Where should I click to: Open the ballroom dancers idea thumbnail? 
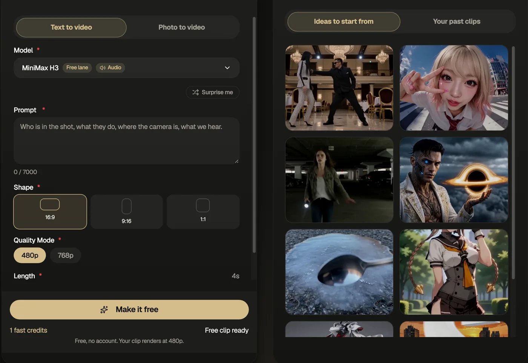point(339,88)
